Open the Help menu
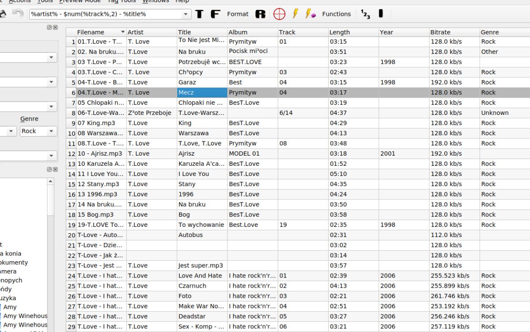This screenshot has width=530, height=332. click(182, 1)
